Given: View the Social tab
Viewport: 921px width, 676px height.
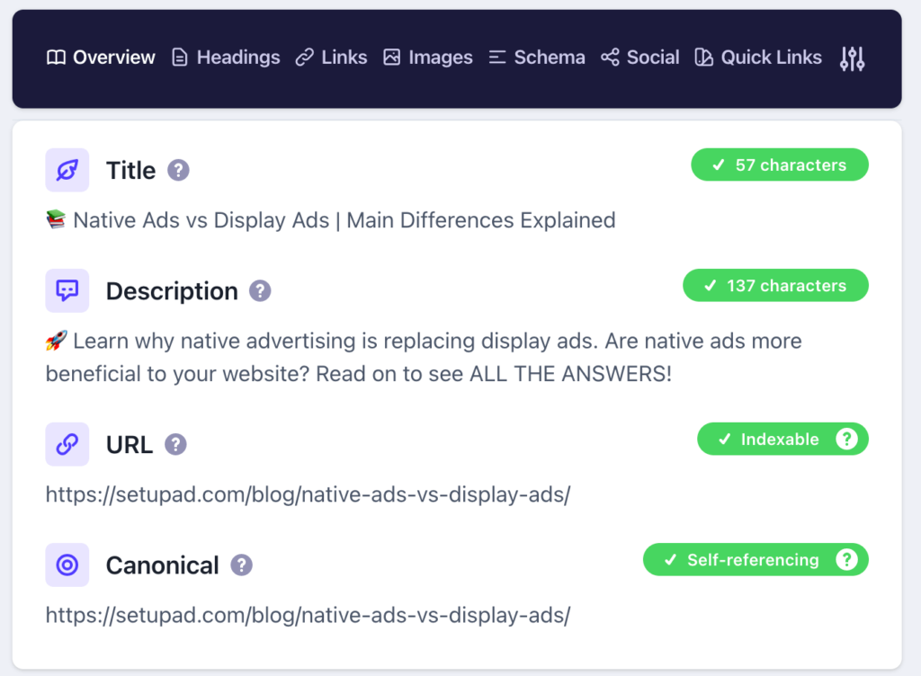Looking at the screenshot, I should point(640,58).
